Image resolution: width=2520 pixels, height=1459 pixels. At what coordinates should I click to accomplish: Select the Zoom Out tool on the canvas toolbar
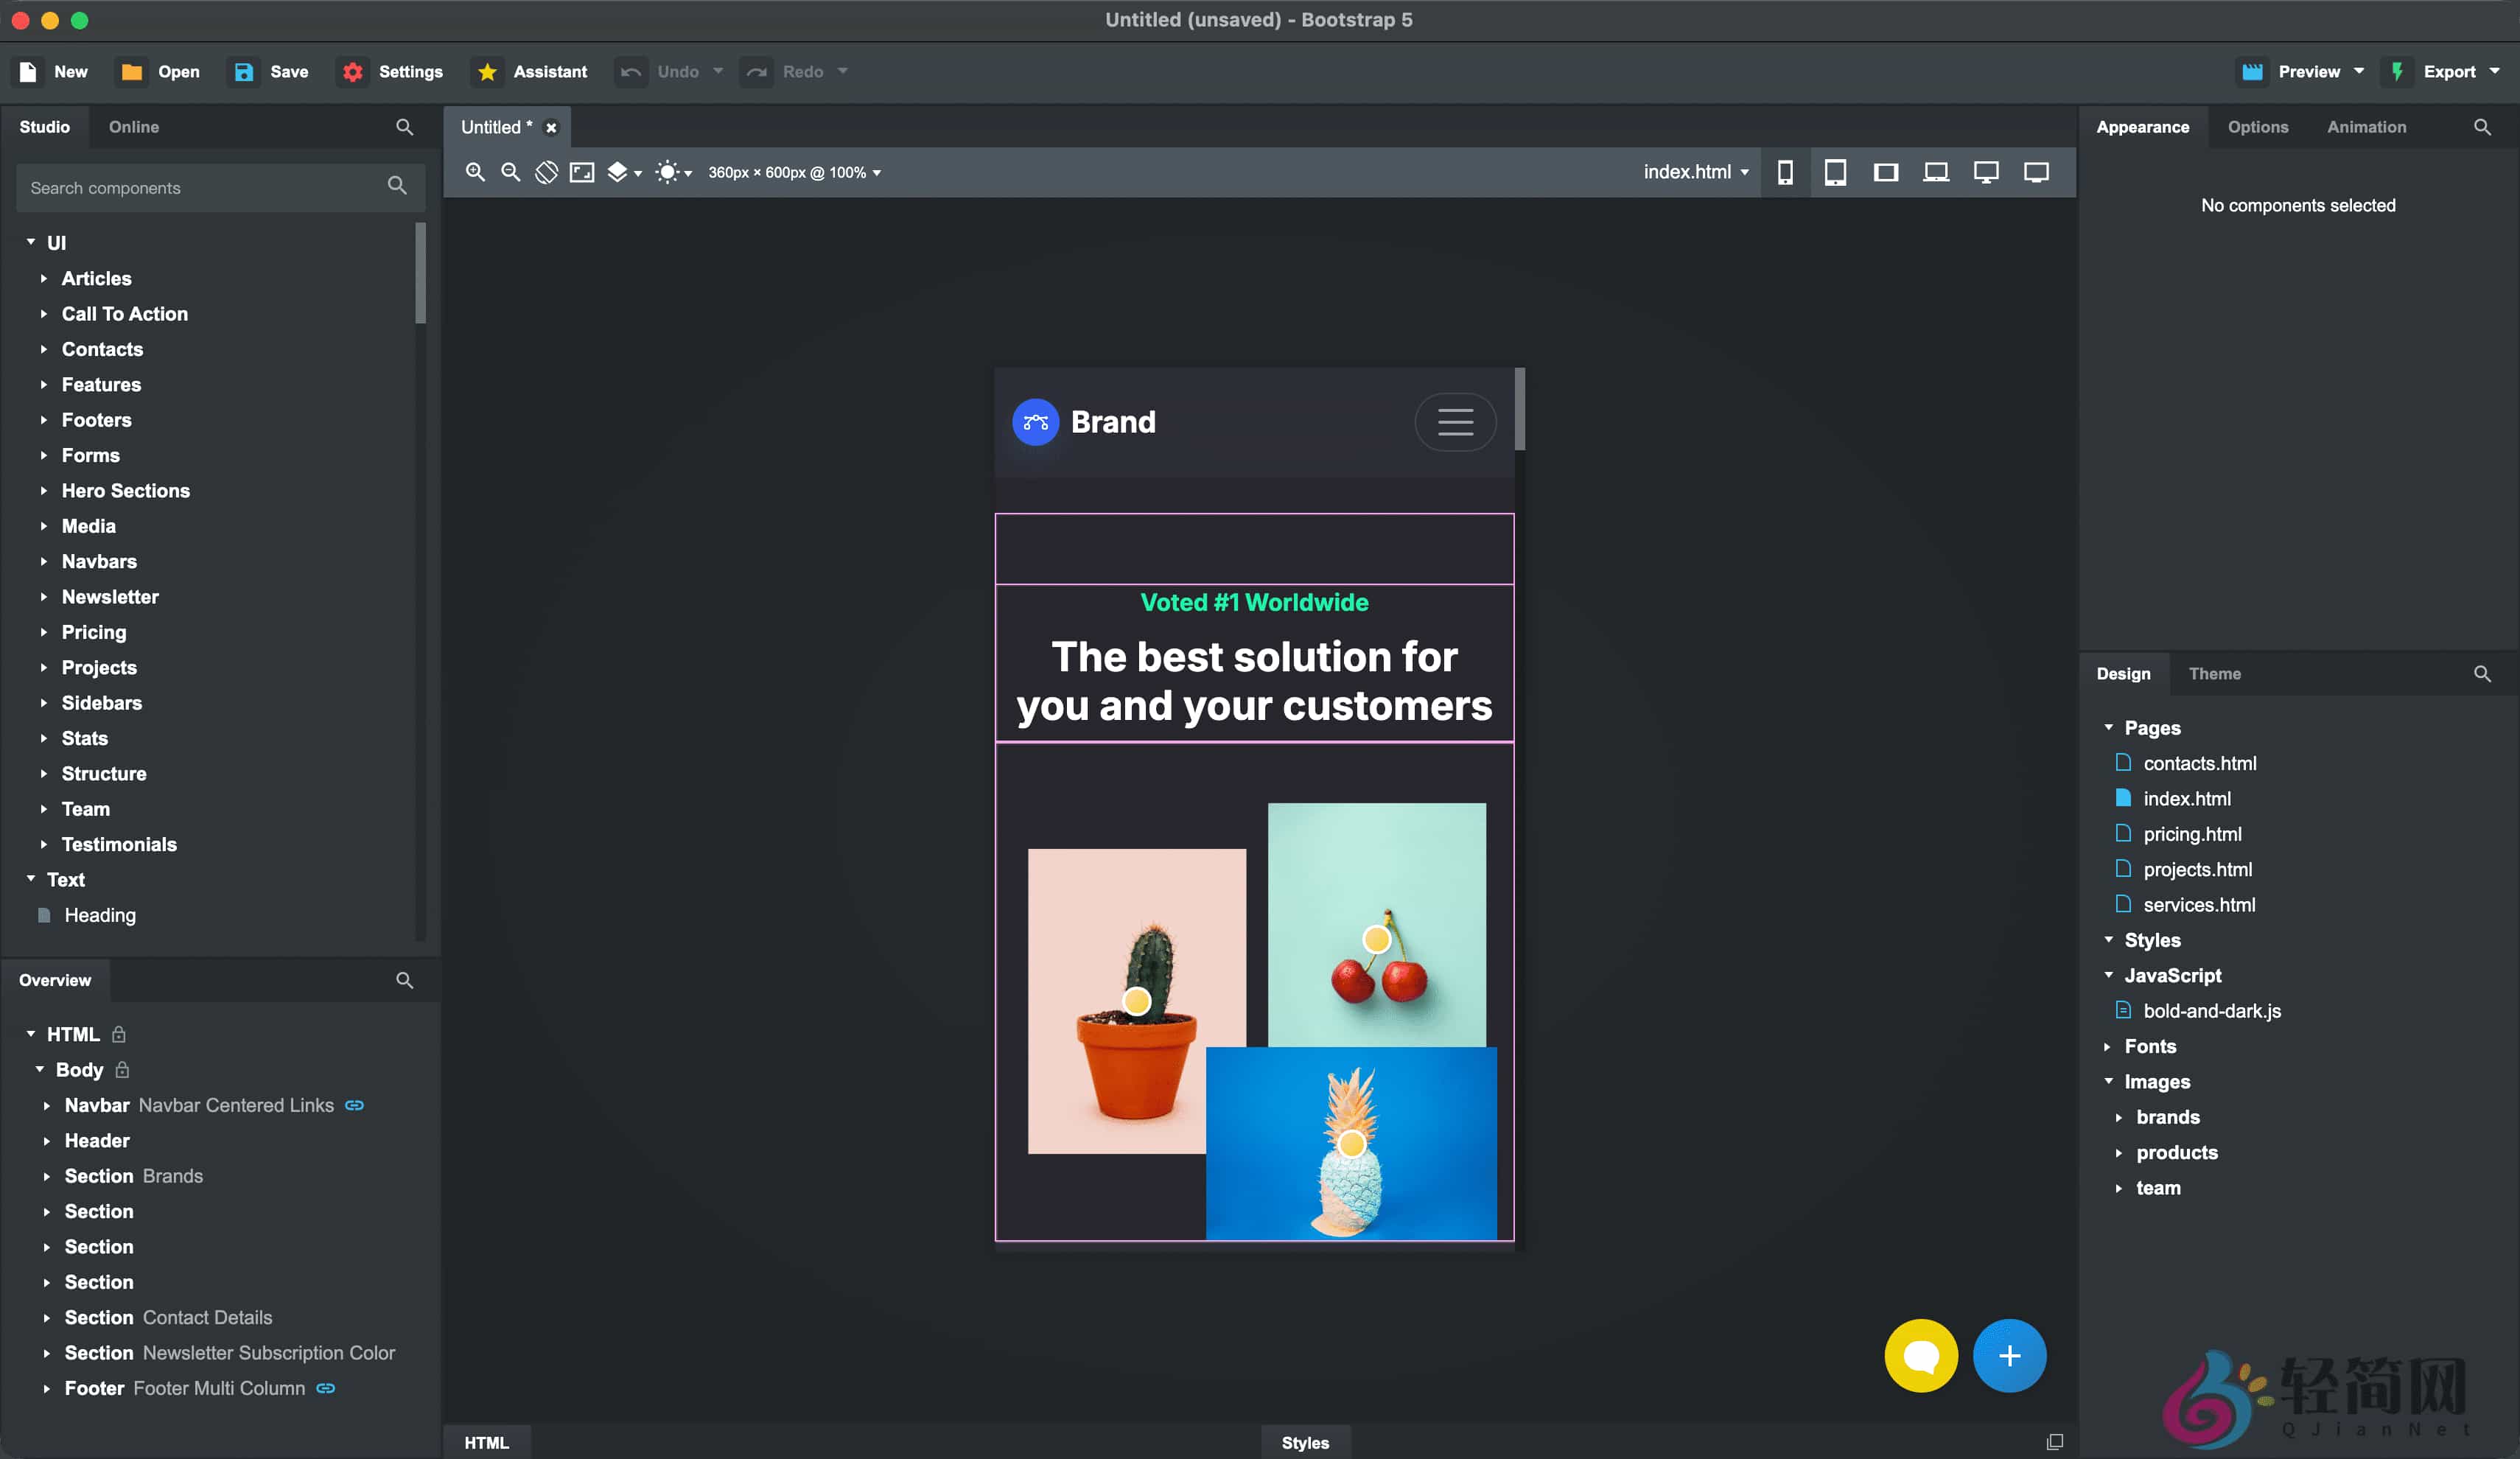pos(510,172)
